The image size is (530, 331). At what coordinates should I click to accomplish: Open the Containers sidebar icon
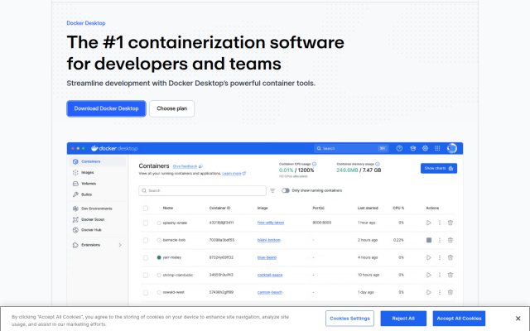point(75,161)
